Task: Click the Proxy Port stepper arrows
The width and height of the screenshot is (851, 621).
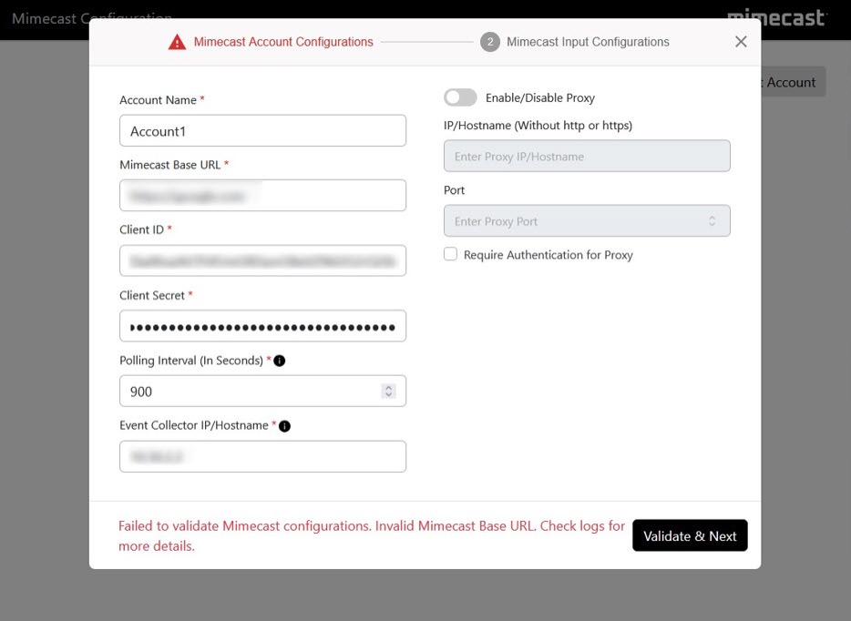Action: click(x=713, y=221)
